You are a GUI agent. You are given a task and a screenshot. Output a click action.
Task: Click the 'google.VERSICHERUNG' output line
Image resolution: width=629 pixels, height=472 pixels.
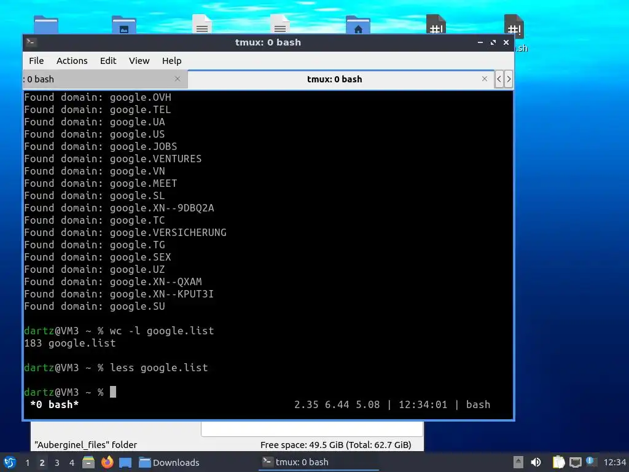[x=125, y=232]
